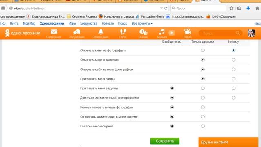Open smartresponder bookmark
This screenshot has width=261, height=147.
point(185,16)
